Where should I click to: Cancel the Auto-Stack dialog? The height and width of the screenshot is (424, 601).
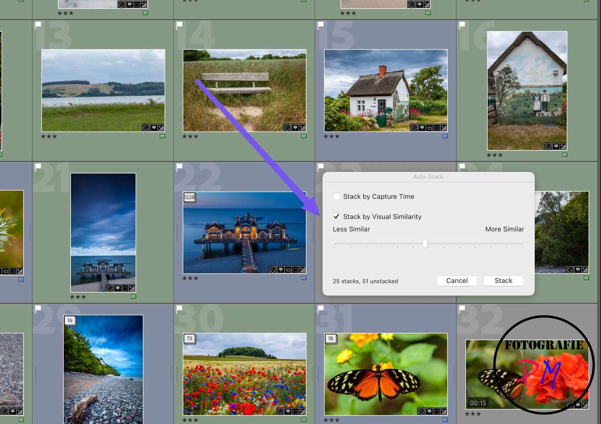coord(457,281)
